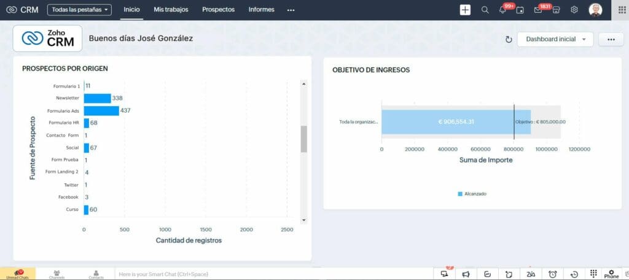Open Contacts in bottom bar
Viewport: 629px width, 280px height.
[96, 274]
